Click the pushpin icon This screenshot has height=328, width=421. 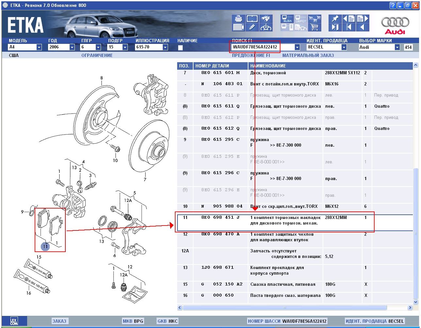coord(335,19)
